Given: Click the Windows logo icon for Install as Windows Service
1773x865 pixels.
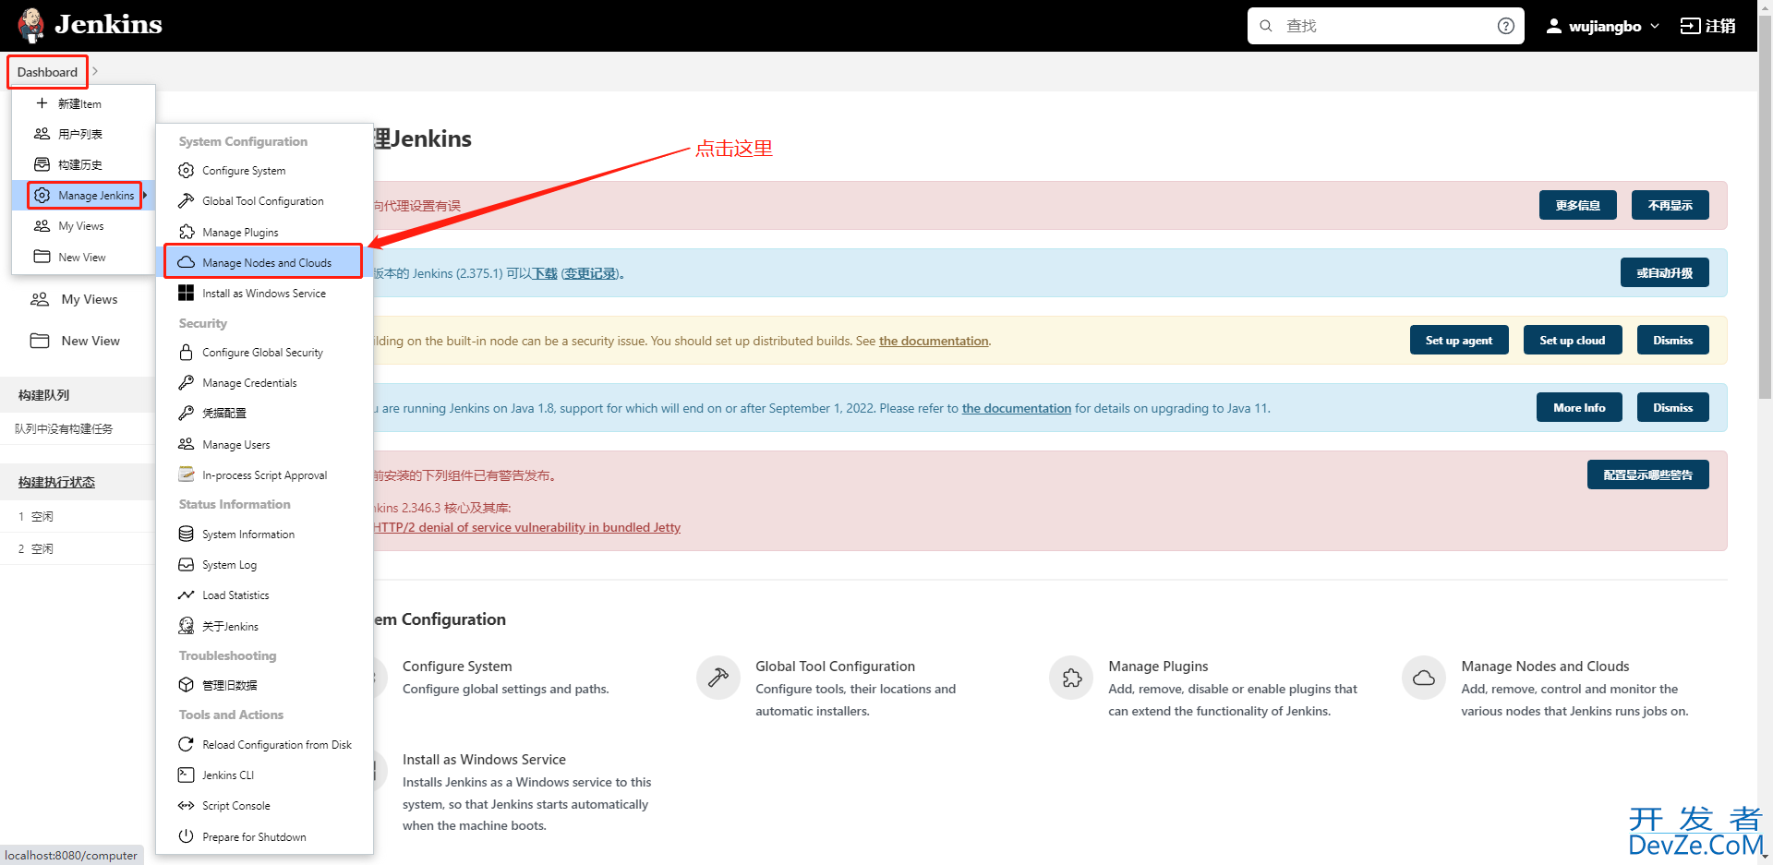Looking at the screenshot, I should click(x=186, y=293).
